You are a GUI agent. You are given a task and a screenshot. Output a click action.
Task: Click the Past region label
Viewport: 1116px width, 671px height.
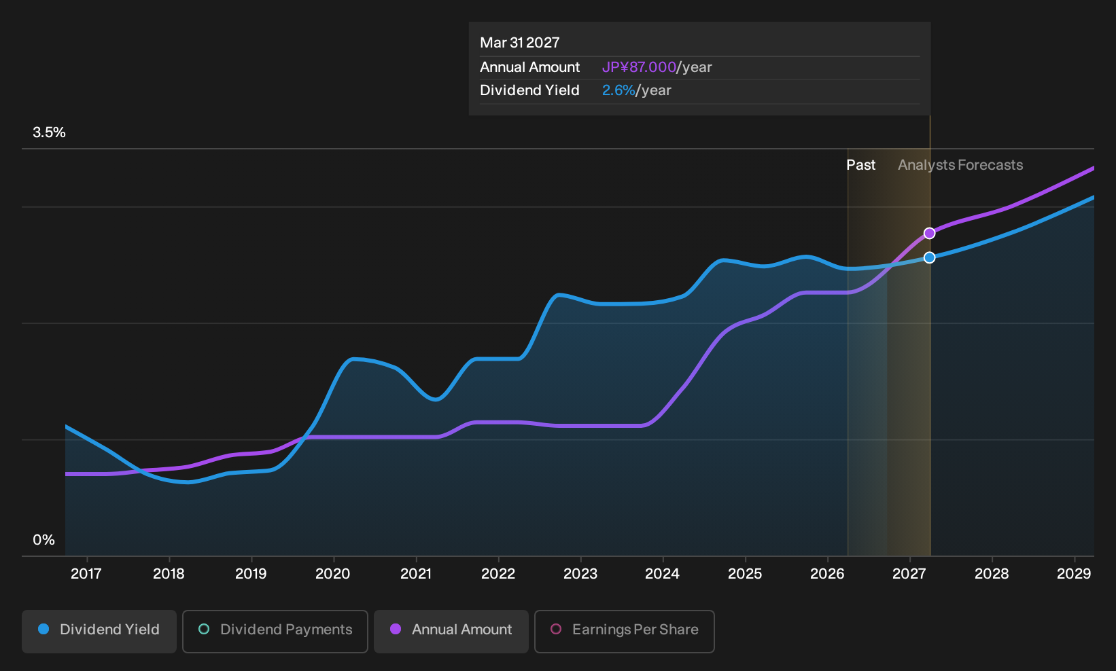coord(860,165)
